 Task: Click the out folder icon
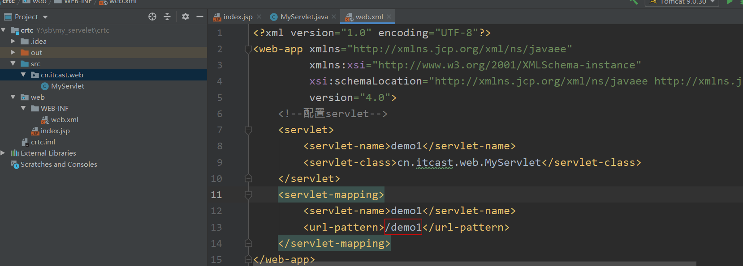click(x=25, y=52)
